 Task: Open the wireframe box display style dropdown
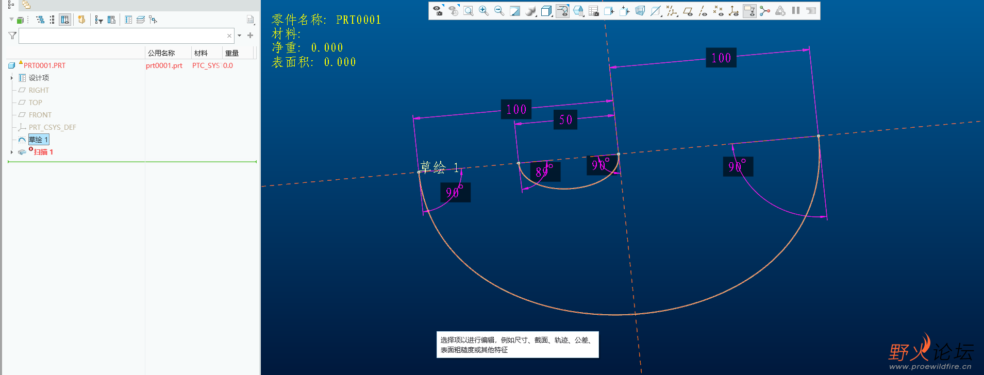[x=547, y=11]
